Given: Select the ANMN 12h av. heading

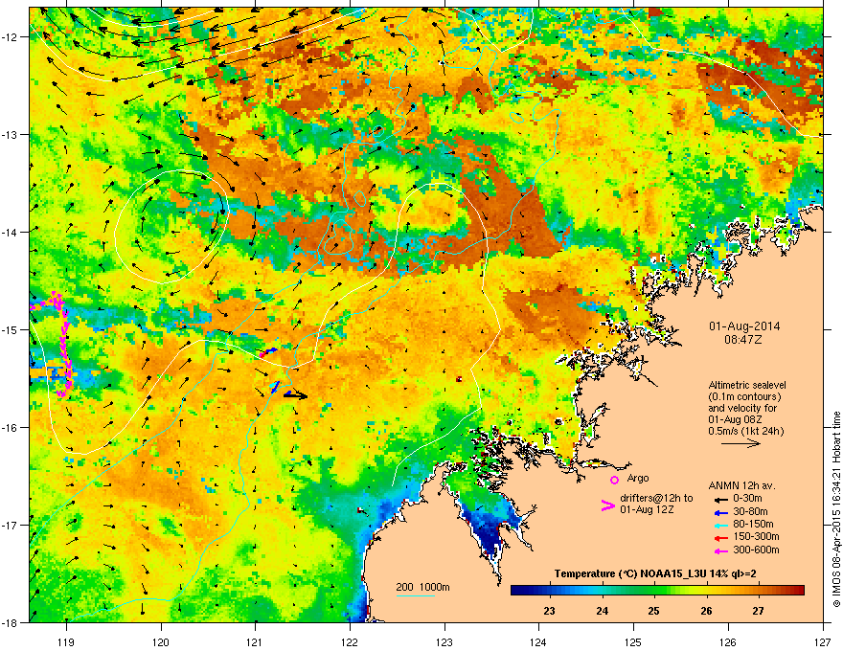Looking at the screenshot, I should coord(741,485).
